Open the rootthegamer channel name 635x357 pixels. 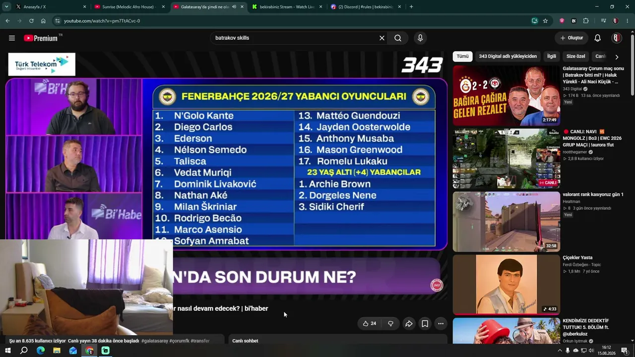coord(575,152)
